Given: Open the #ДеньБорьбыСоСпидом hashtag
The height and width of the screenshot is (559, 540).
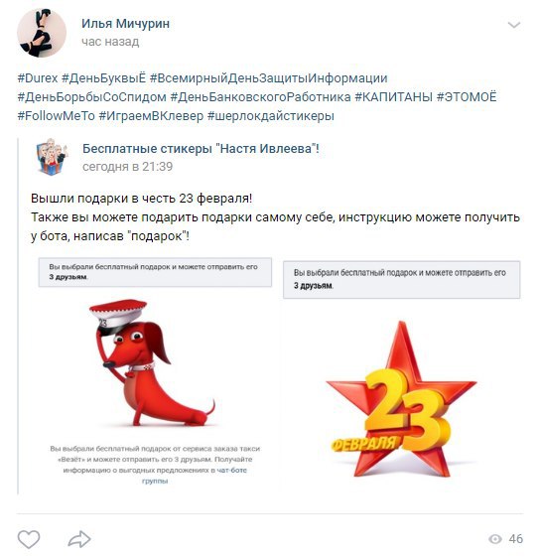Looking at the screenshot, I should (x=92, y=97).
